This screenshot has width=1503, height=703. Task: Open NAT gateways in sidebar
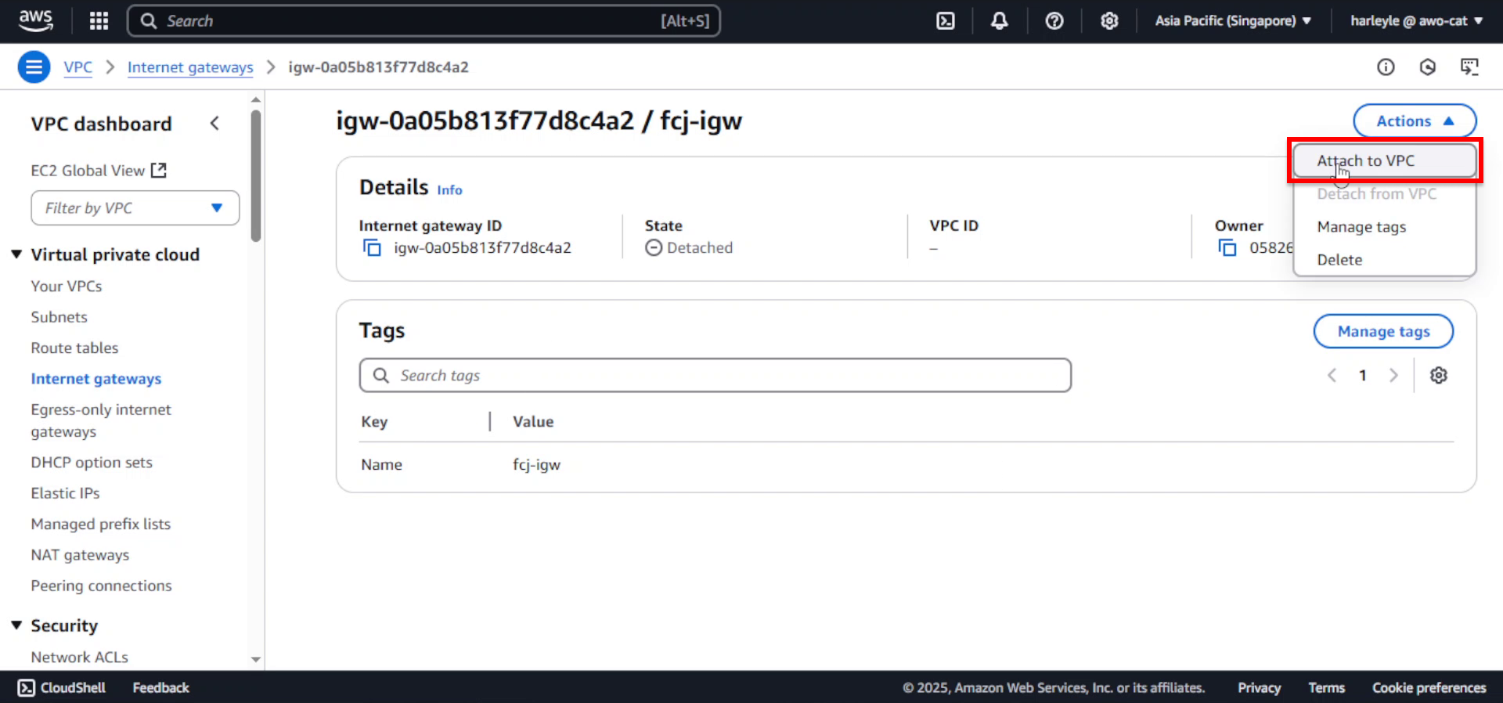[x=80, y=555]
